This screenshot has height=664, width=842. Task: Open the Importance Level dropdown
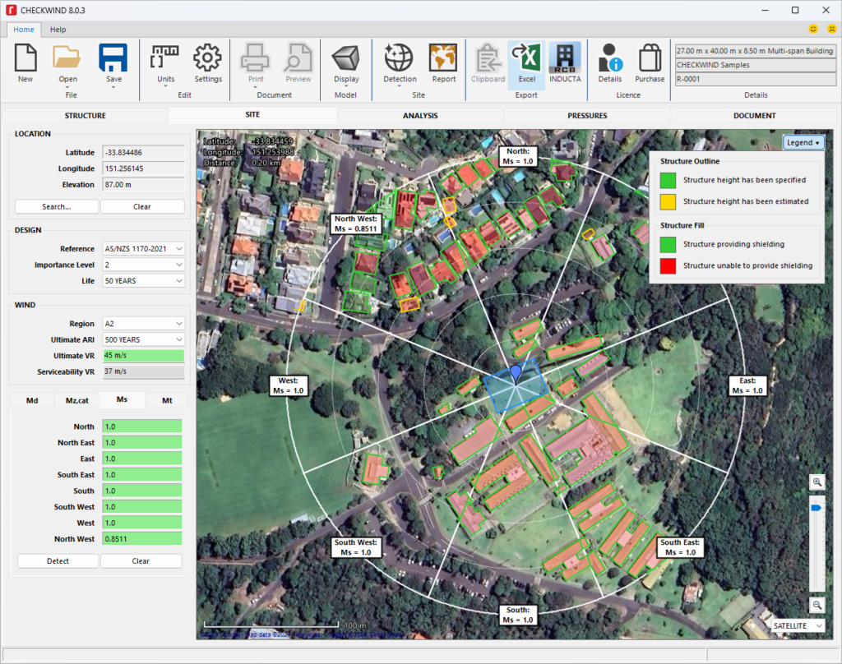(x=143, y=265)
